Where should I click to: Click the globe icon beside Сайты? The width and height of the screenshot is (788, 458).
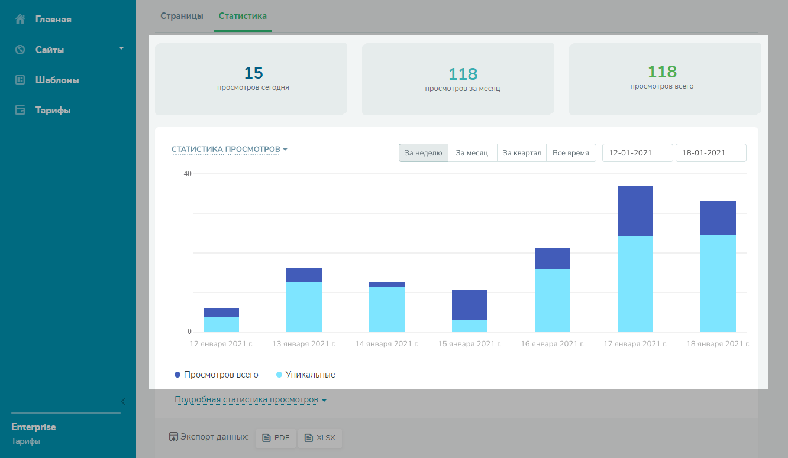[20, 50]
